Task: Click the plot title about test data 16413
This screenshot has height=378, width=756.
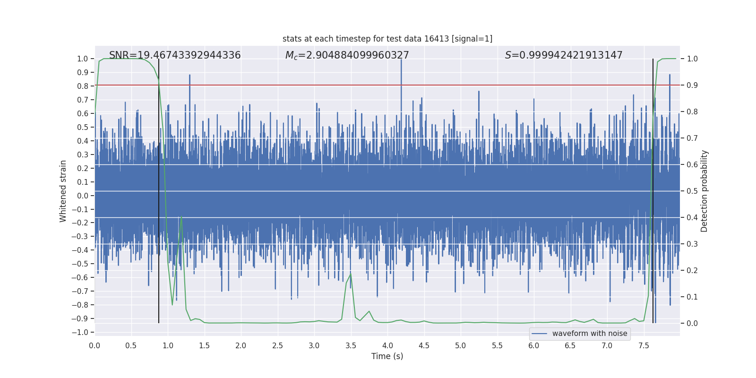Action: click(x=387, y=39)
